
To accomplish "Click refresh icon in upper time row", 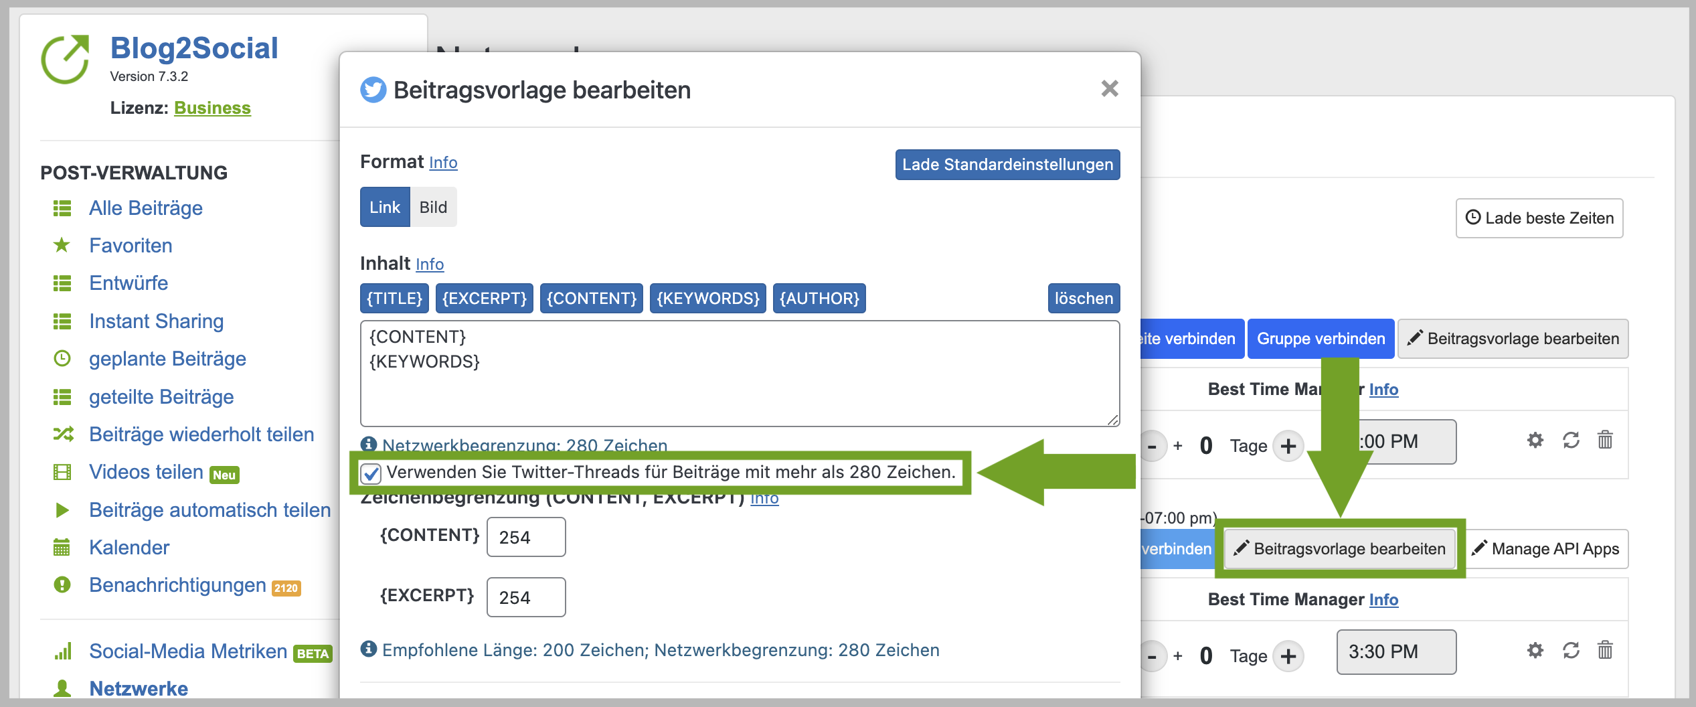I will point(1571,440).
